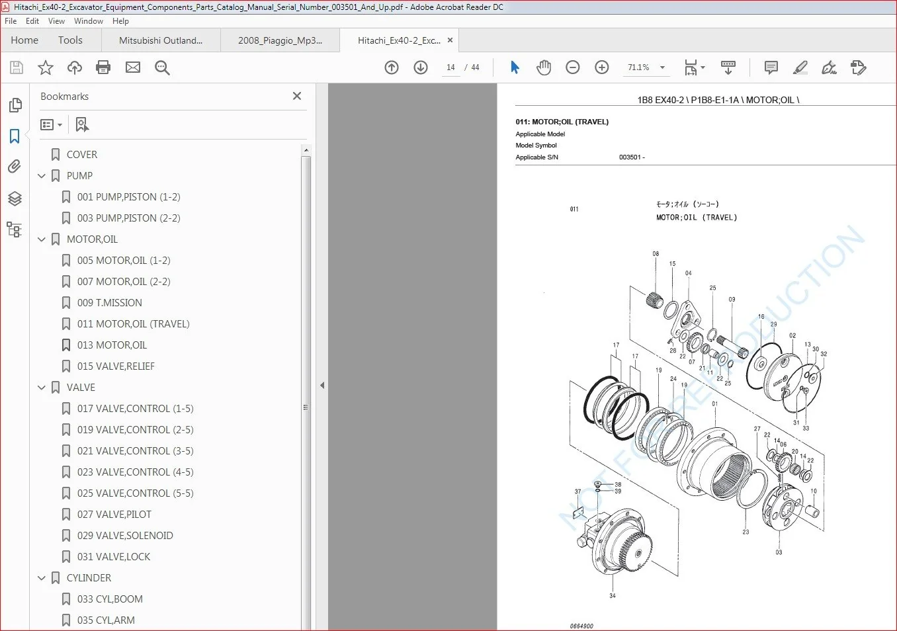This screenshot has height=631, width=897.
Task: Open the Find text magnifier icon
Action: 162,67
